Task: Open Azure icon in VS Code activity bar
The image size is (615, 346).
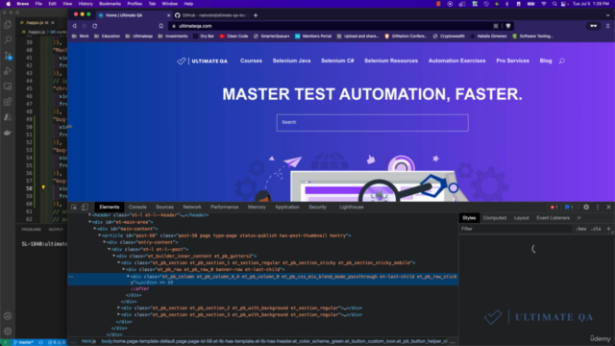Action: (x=8, y=117)
